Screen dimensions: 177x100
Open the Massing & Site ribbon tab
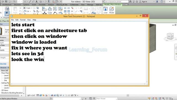[x=62, y=5]
